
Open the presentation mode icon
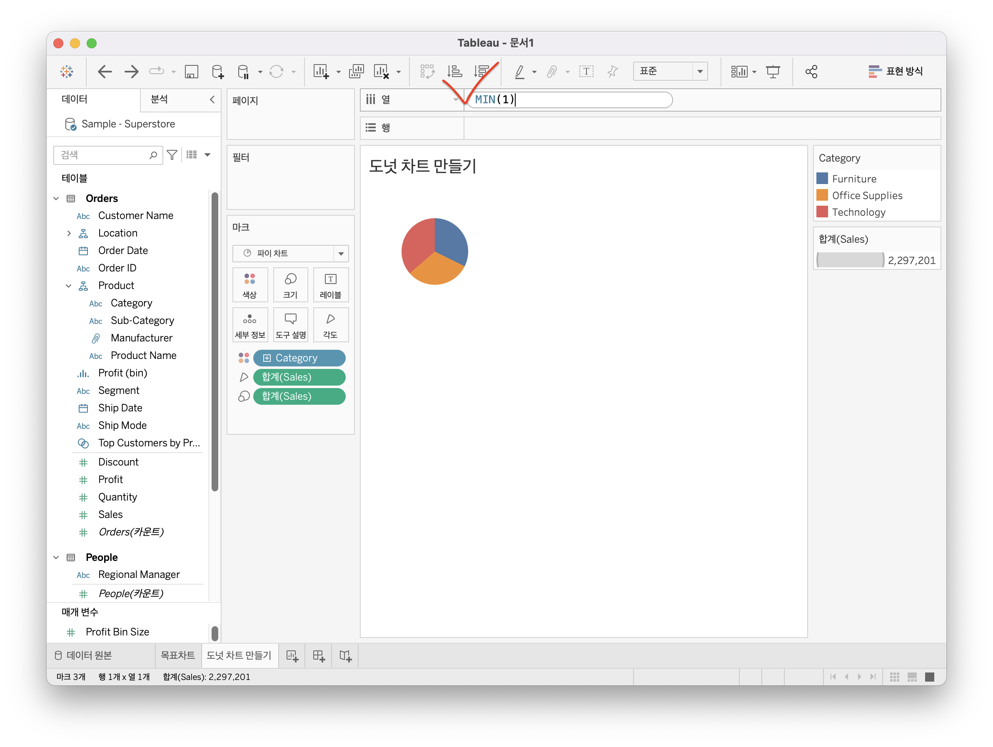click(773, 71)
